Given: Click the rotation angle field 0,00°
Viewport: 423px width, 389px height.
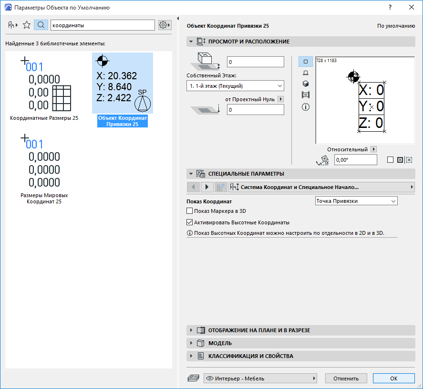Looking at the screenshot, I should (x=356, y=160).
